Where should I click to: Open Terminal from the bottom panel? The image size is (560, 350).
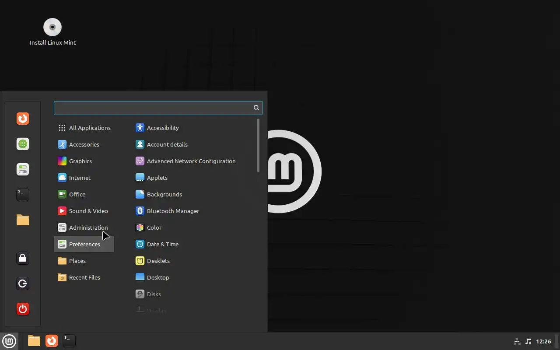[x=69, y=341]
